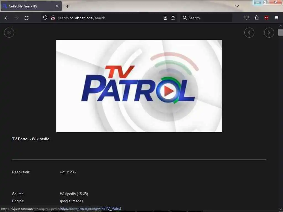Viewport: 283px width, 212px height.
Task: Follow the wiki/TV_Patrol source link
Action: pyautogui.click(x=90, y=209)
